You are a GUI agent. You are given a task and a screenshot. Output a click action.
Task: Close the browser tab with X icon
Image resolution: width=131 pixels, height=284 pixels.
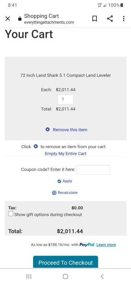[x=8, y=19]
